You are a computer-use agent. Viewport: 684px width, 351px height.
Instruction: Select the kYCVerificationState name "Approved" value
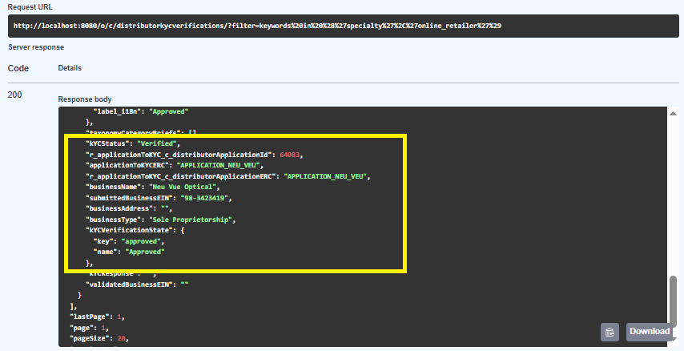(145, 252)
